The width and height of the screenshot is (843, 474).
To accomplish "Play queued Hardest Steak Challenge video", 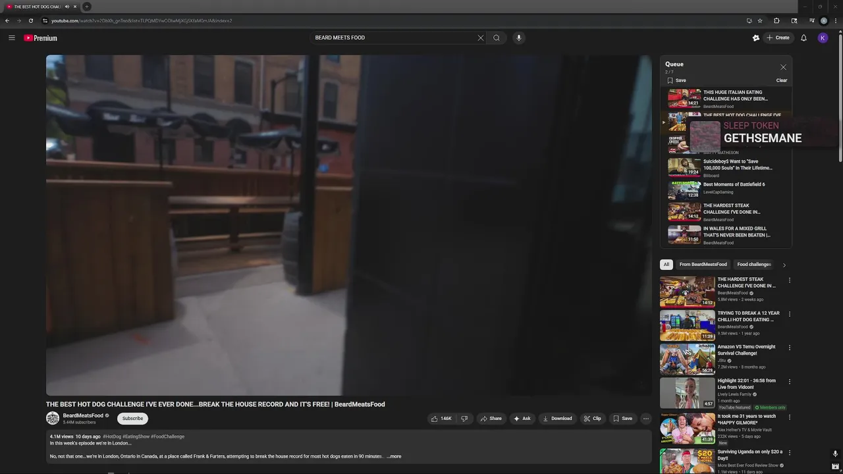I will click(726, 212).
